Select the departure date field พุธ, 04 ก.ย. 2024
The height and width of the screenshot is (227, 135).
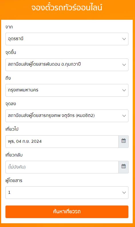tap(62, 141)
